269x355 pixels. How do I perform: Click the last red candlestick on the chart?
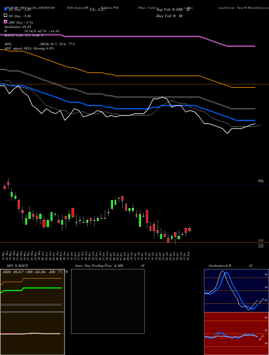pos(189,229)
